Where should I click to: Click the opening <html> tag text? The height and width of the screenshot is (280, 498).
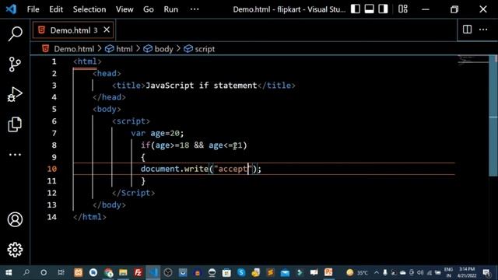[87, 61]
